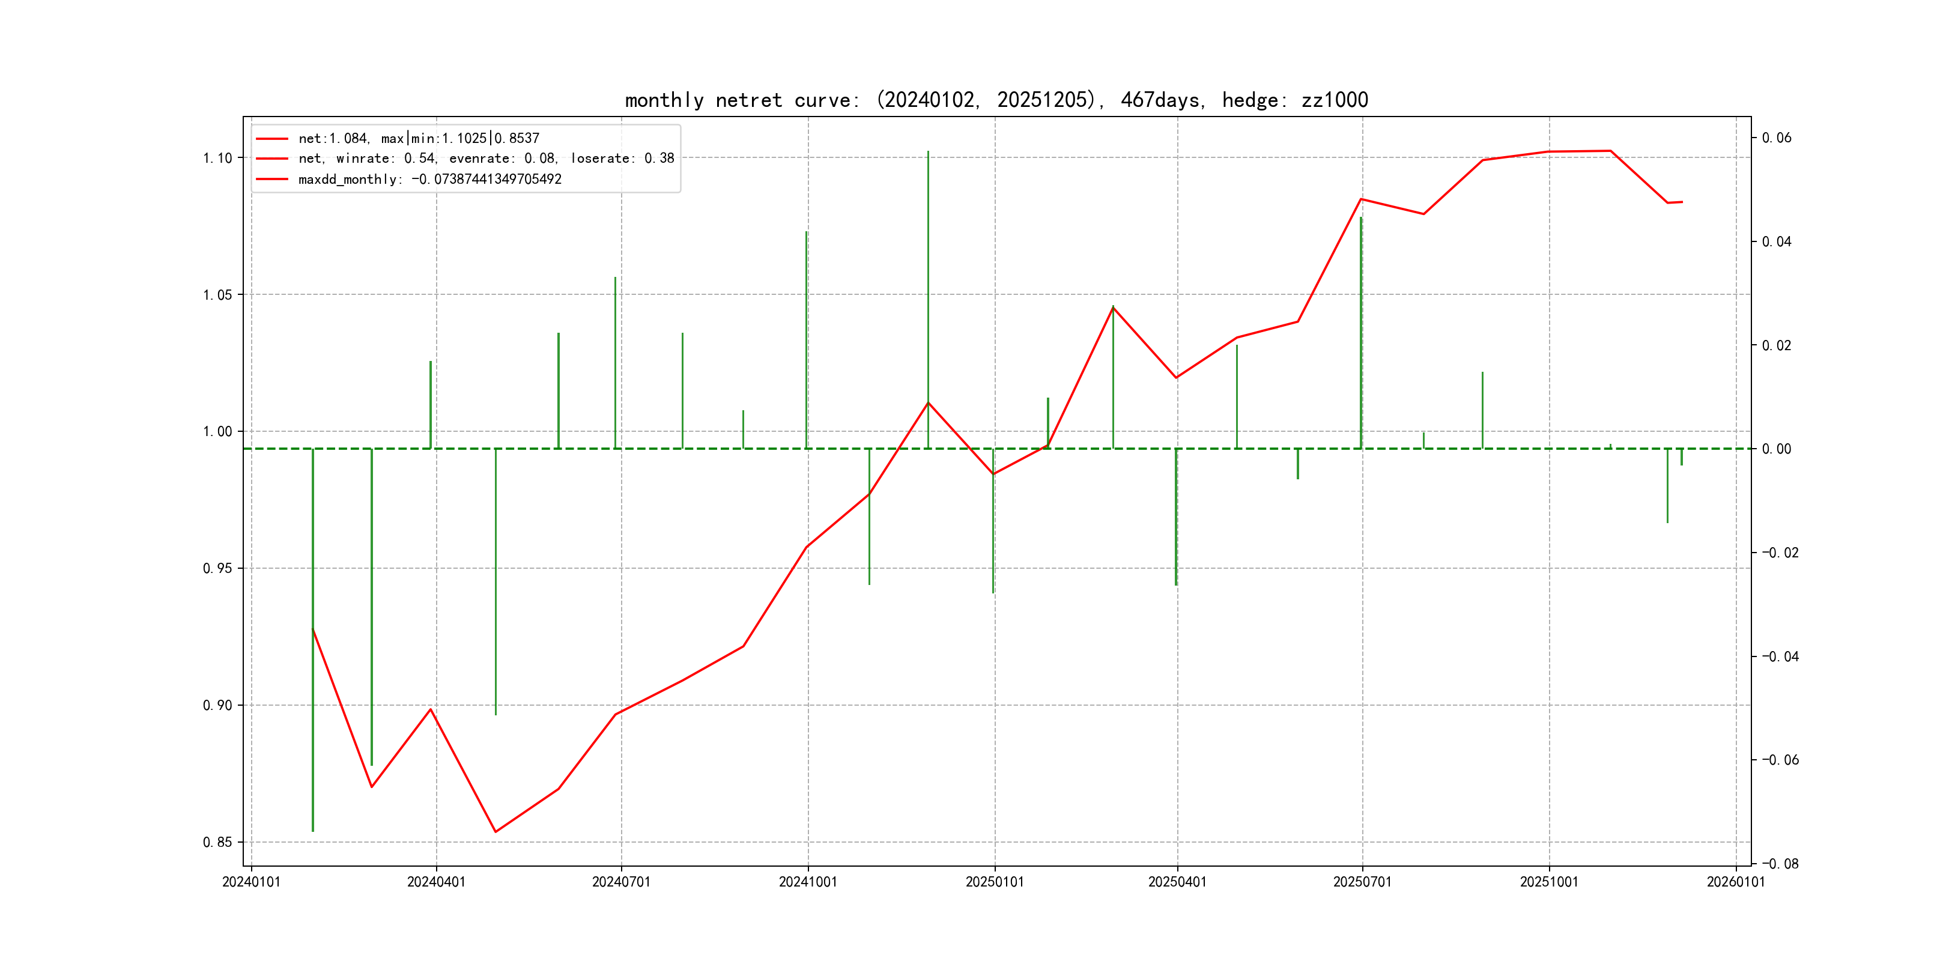Click the 0.06 right y-axis label

coord(1776,138)
